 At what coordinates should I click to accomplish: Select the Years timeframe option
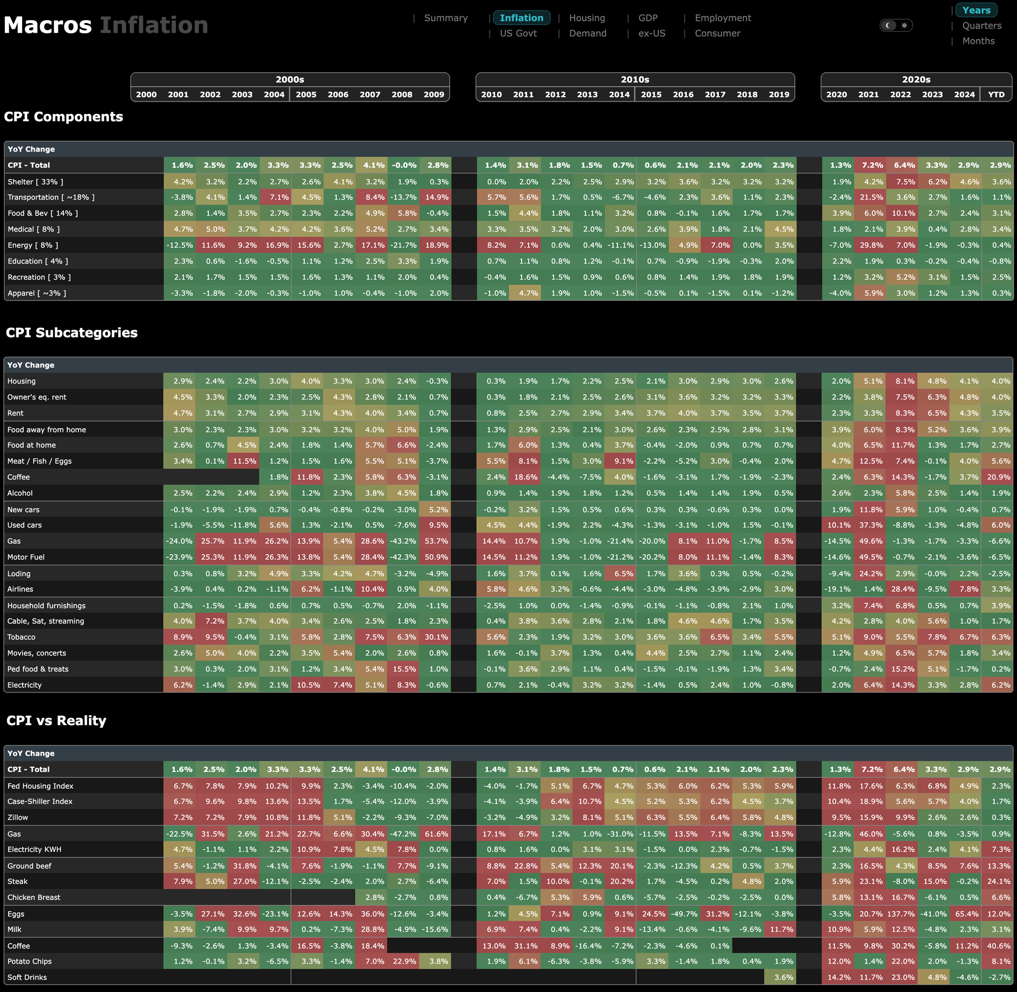point(976,11)
